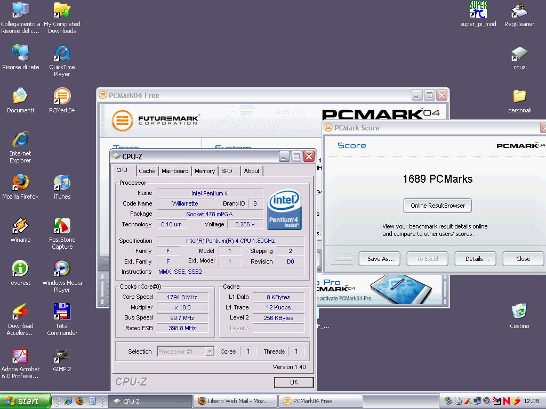Click Save As... in PCMark Score
The image size is (546, 409).
pyautogui.click(x=380, y=259)
